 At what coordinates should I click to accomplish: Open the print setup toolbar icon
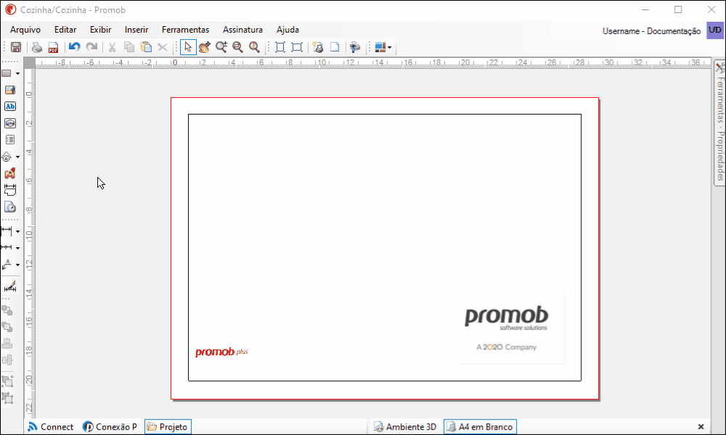pos(355,47)
